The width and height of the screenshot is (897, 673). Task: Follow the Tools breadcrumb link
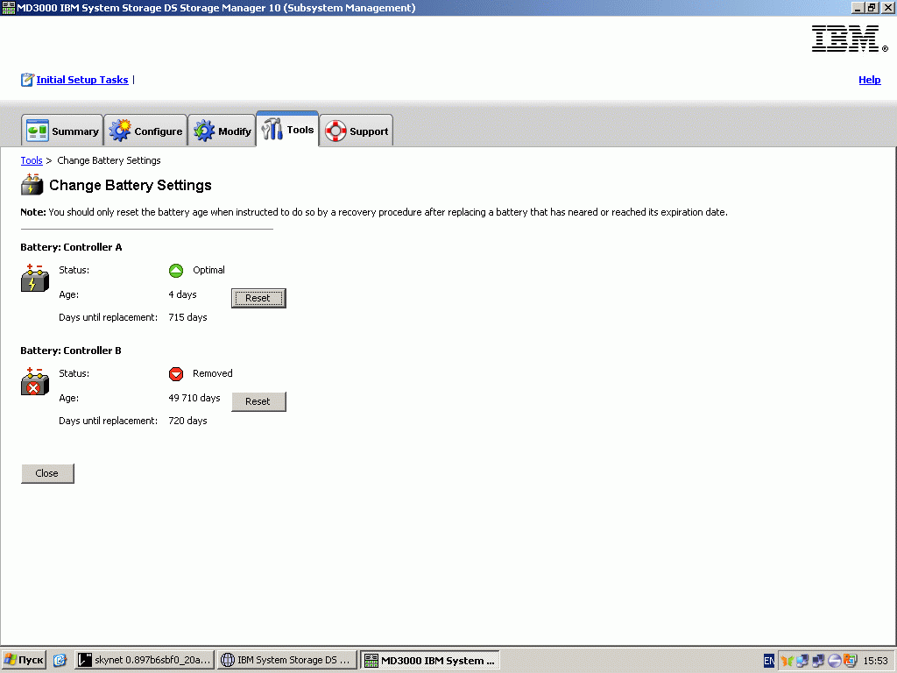point(32,160)
